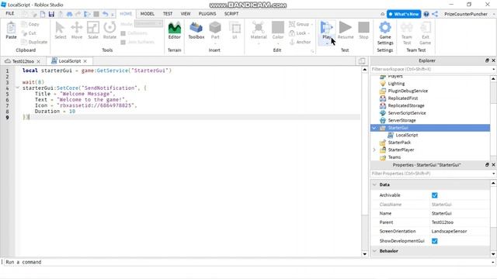
Task: Open the Explorer filter dropdown arrow
Action: tap(493, 69)
